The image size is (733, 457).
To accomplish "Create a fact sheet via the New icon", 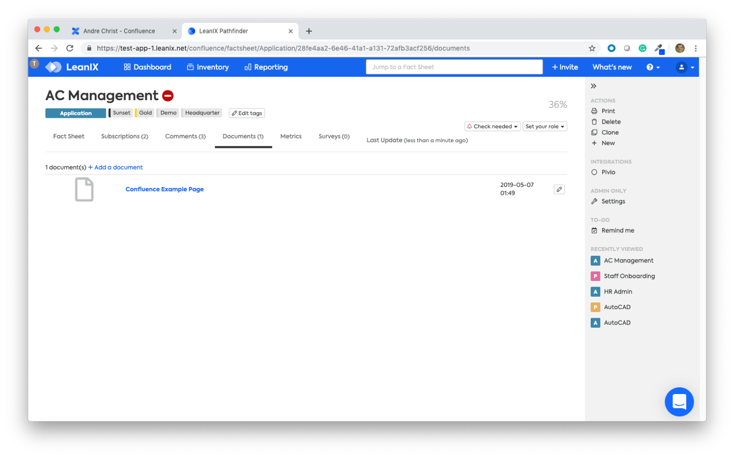I will (593, 143).
